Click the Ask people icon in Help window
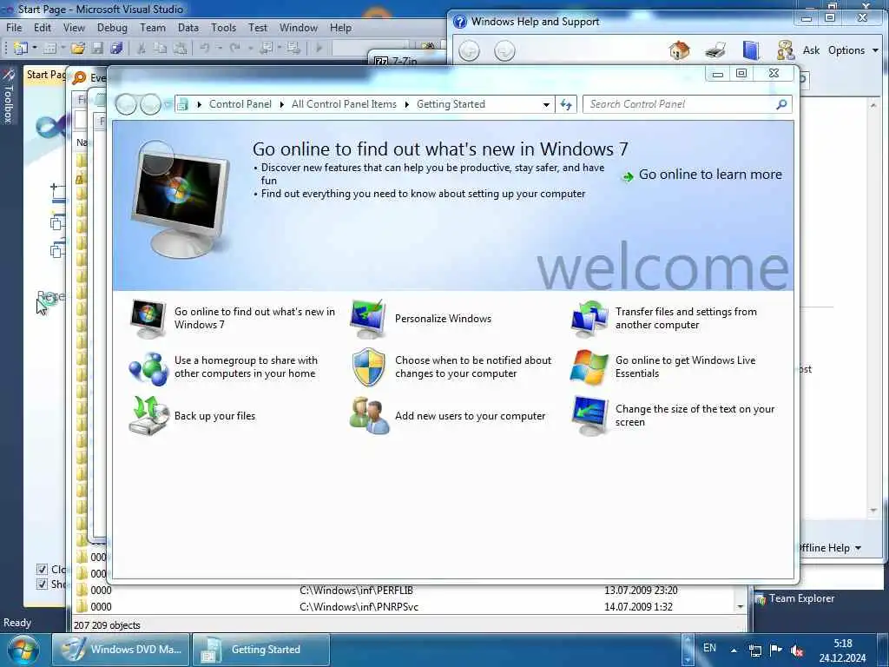Viewport: 889px width, 667px height. tap(785, 50)
